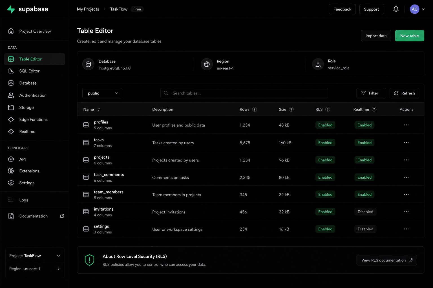Image resolution: width=433 pixels, height=288 pixels.
Task: Open the public schema dropdown
Action: (x=102, y=93)
